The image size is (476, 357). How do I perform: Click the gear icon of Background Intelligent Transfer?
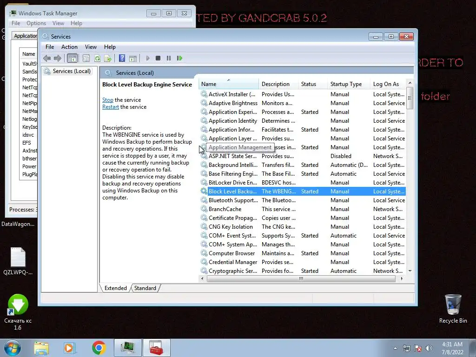204,165
